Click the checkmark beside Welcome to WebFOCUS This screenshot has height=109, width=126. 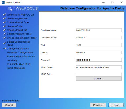pos(4,14)
